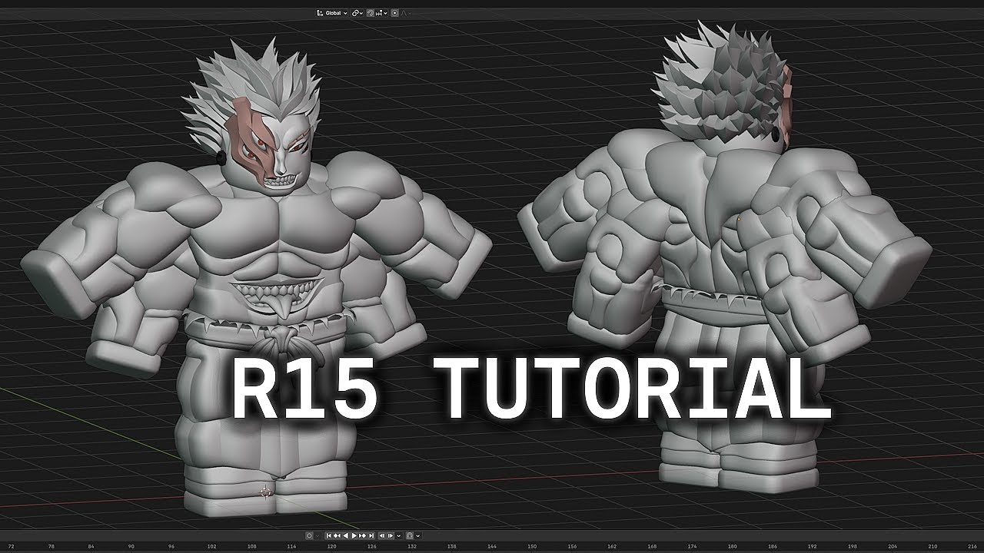
Task: Jump to the next keyframe
Action: pyautogui.click(x=363, y=535)
